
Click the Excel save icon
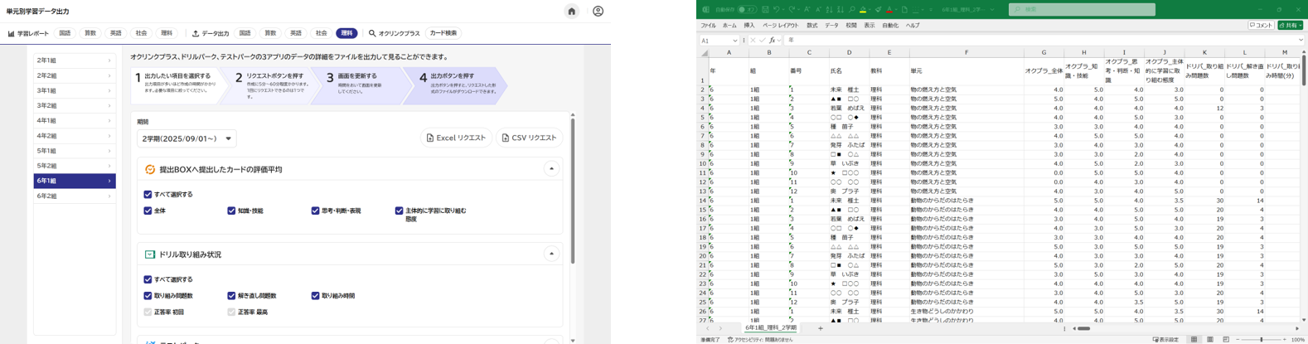[765, 10]
